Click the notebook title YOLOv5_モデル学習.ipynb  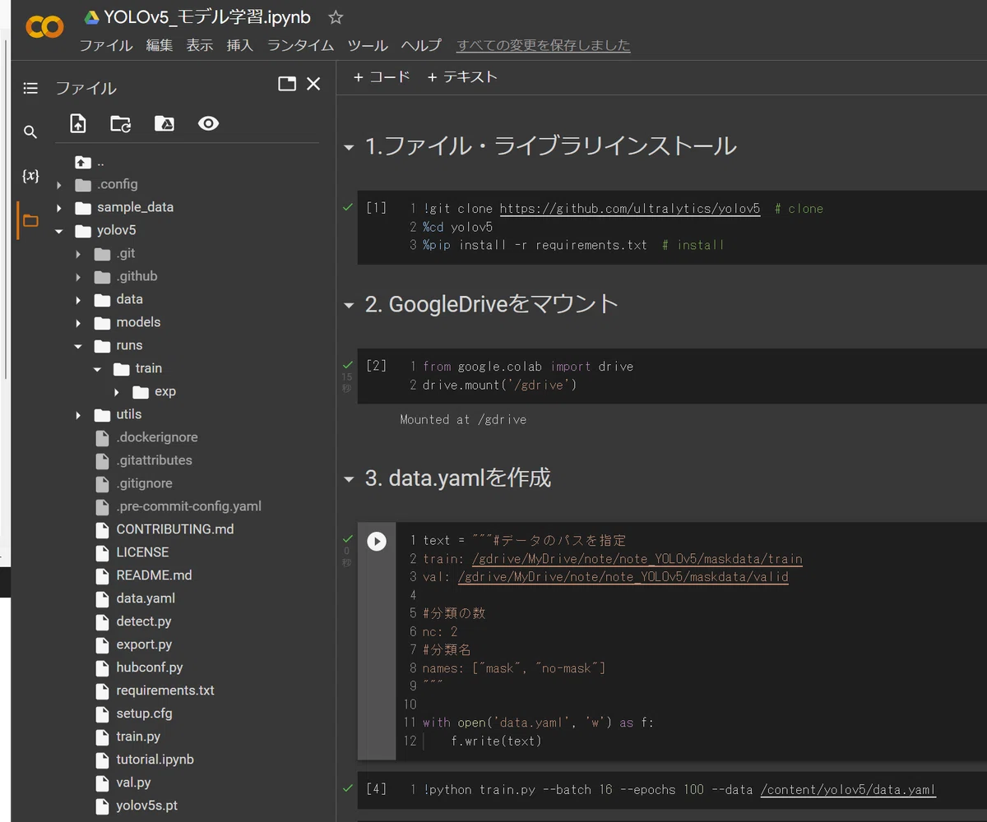point(207,17)
